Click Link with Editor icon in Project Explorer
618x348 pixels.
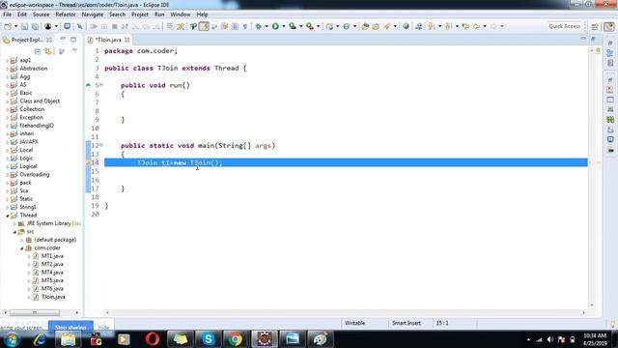(x=47, y=51)
